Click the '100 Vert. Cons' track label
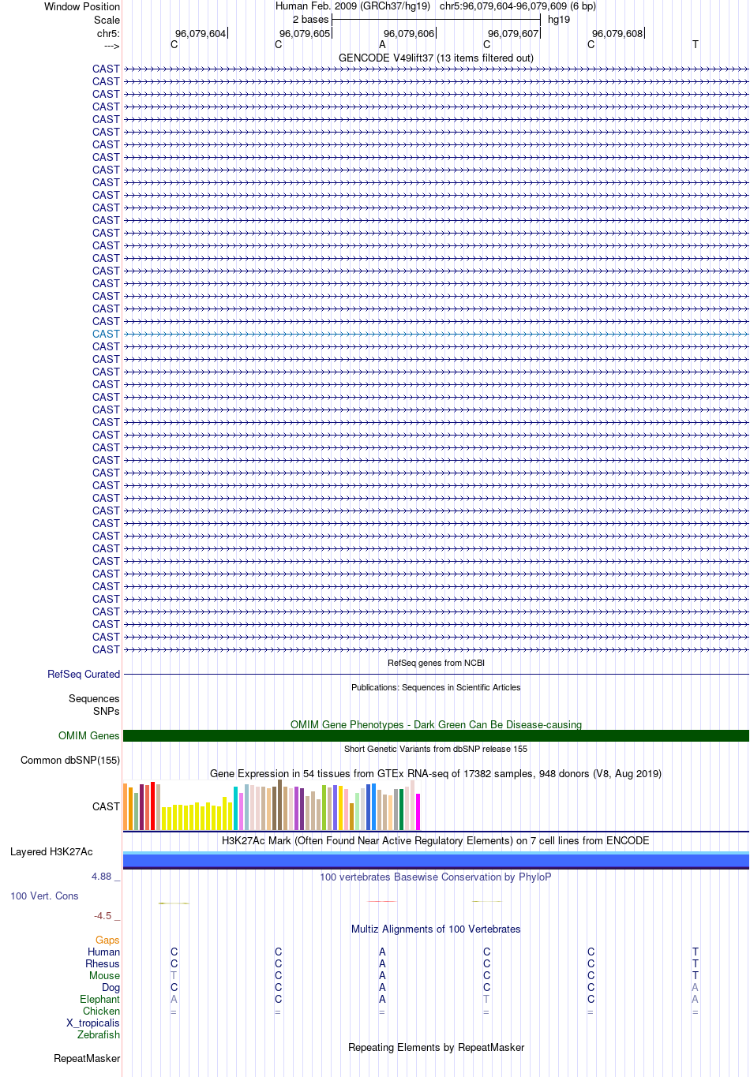 (x=44, y=896)
